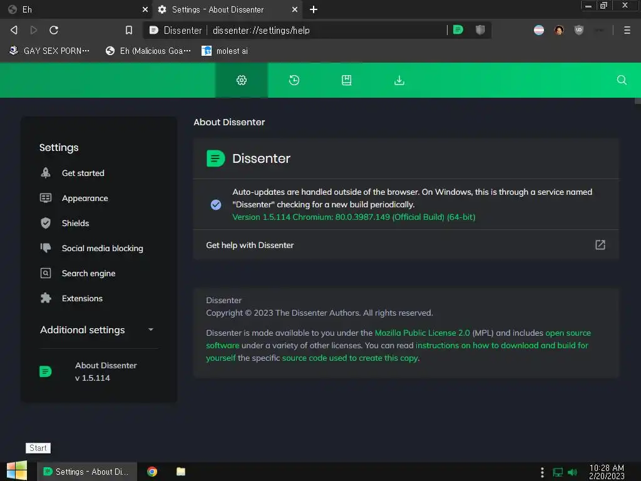The height and width of the screenshot is (481, 641).
Task: Close the Eh tab
Action: [x=145, y=9]
